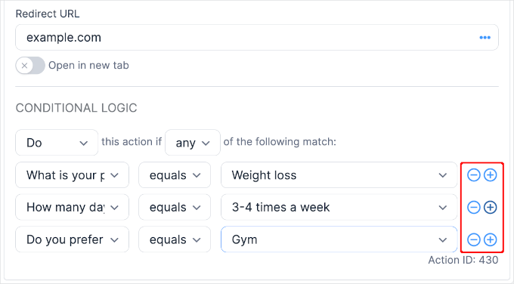Add a rule after 3-4 times row

click(491, 208)
